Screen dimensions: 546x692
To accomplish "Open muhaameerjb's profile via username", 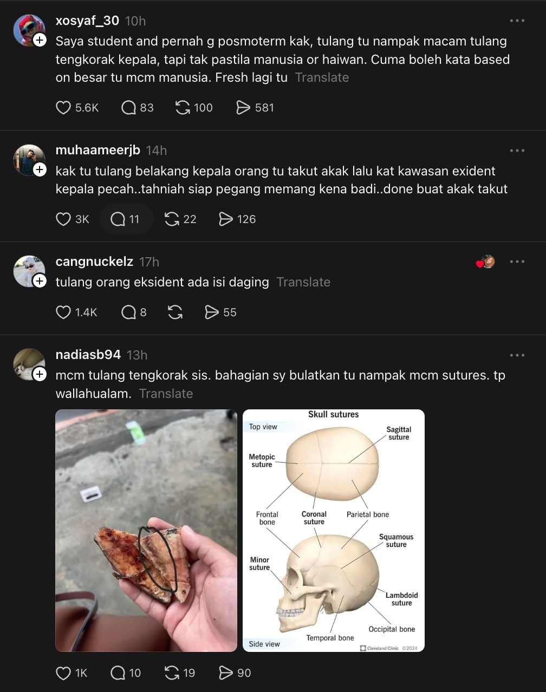I will tap(98, 150).
